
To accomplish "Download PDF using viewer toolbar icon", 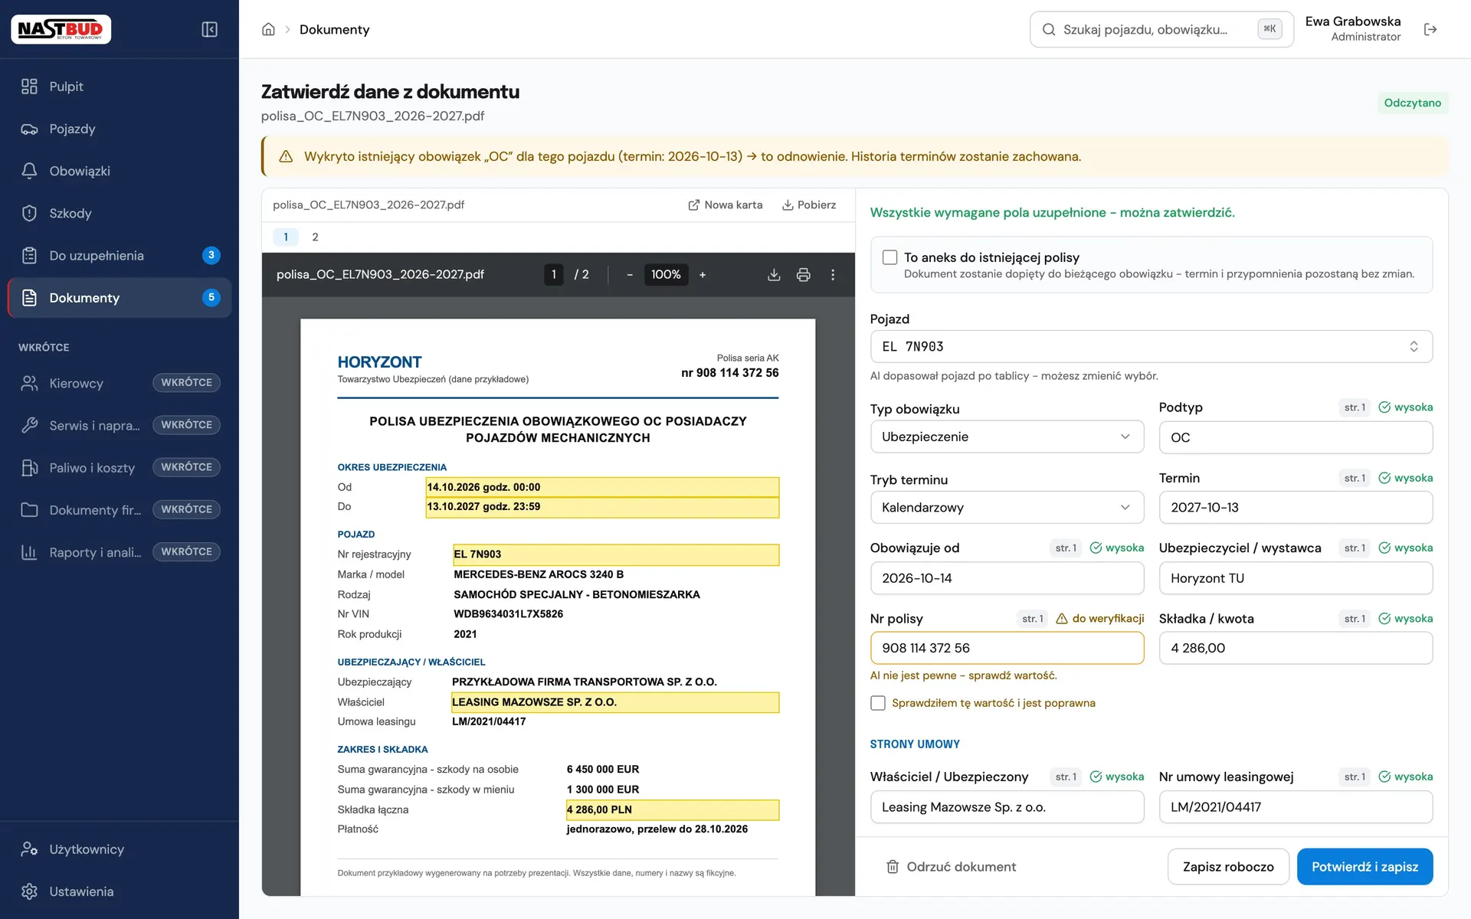I will pos(774,274).
